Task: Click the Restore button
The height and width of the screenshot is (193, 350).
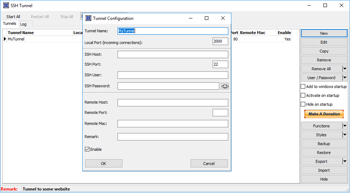Action: tap(324, 153)
